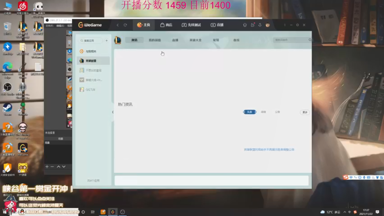Switch to the 我的战绩 tab
Image resolution: width=384 pixels, height=216 pixels.
(155, 40)
